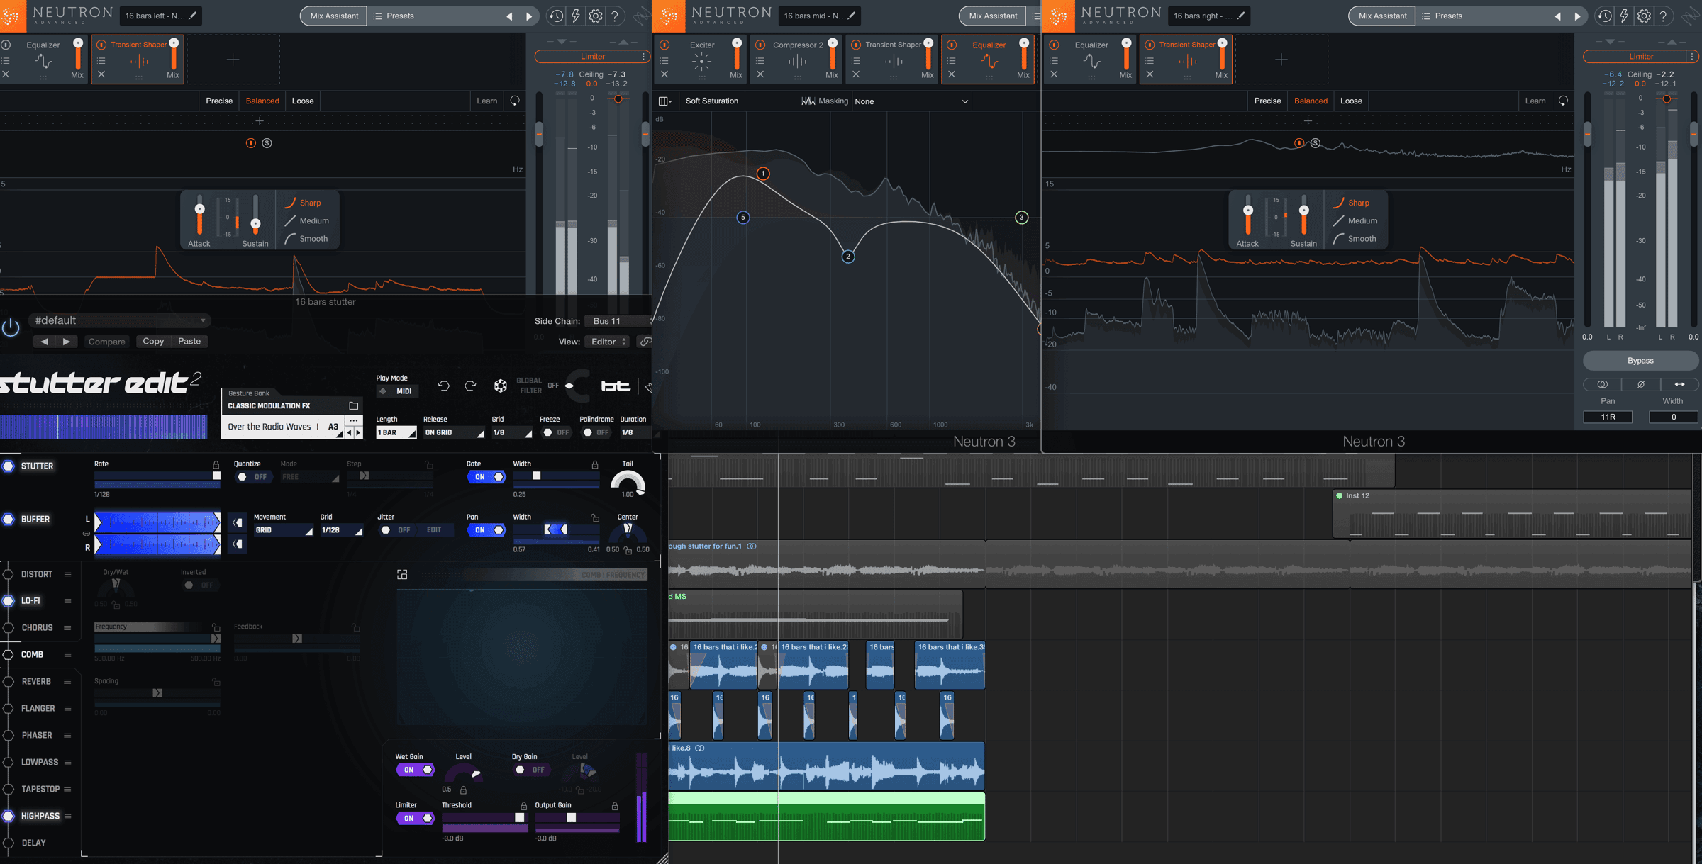Click the stereo width arrows icon under Bypass
The height and width of the screenshot is (864, 1702).
click(1679, 384)
